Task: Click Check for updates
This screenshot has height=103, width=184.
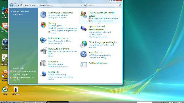Action: (x=55, y=26)
